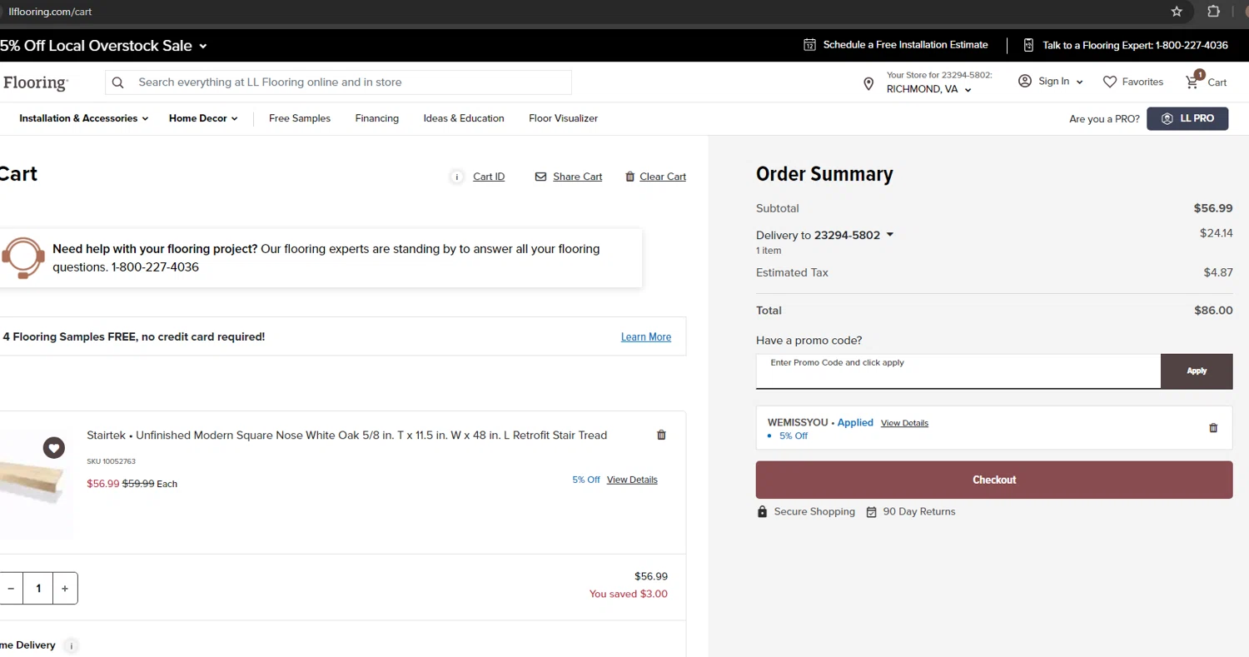Click Talk to a Flooring Expert phone link
Screen dimensions: 1249x657
(1135, 45)
